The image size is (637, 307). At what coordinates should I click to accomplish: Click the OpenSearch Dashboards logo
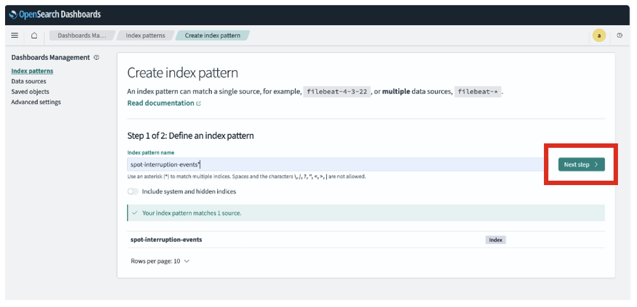coord(55,15)
